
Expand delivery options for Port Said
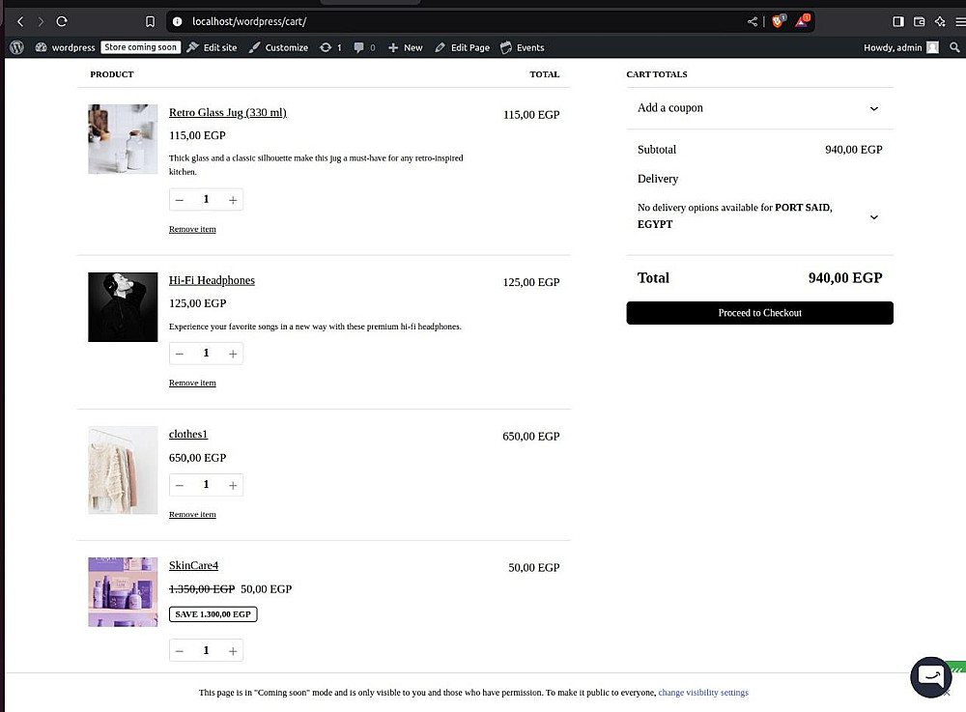pos(873,216)
